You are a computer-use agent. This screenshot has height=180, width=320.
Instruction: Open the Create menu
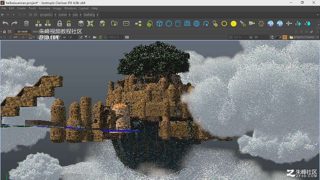click(x=21, y=8)
